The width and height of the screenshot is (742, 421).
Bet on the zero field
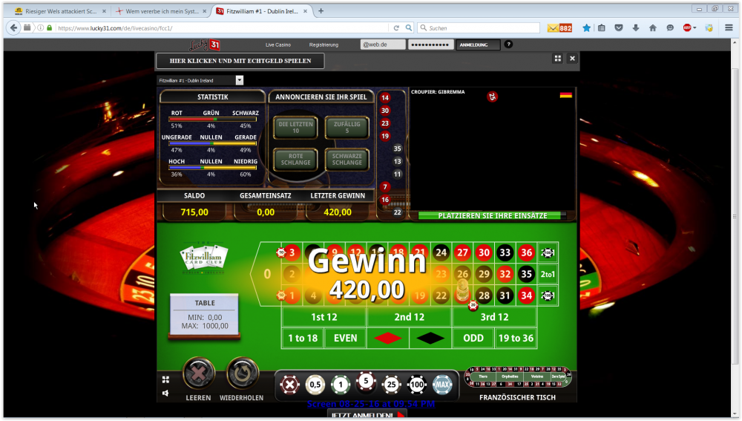[x=267, y=274]
